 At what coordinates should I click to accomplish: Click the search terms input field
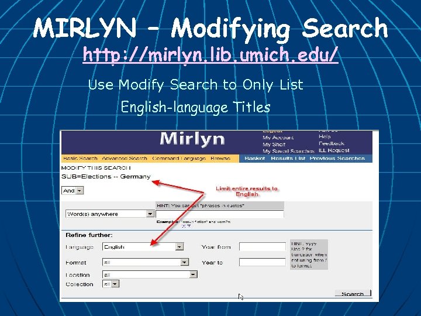coord(220,214)
